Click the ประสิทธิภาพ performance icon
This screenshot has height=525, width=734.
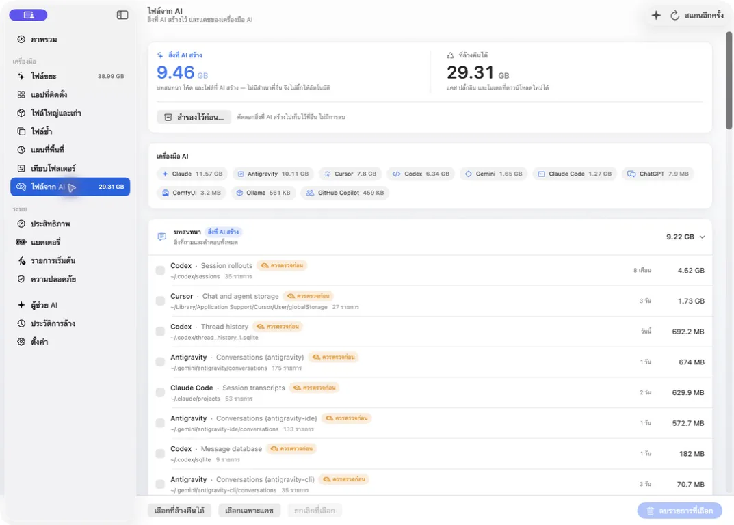coord(21,224)
